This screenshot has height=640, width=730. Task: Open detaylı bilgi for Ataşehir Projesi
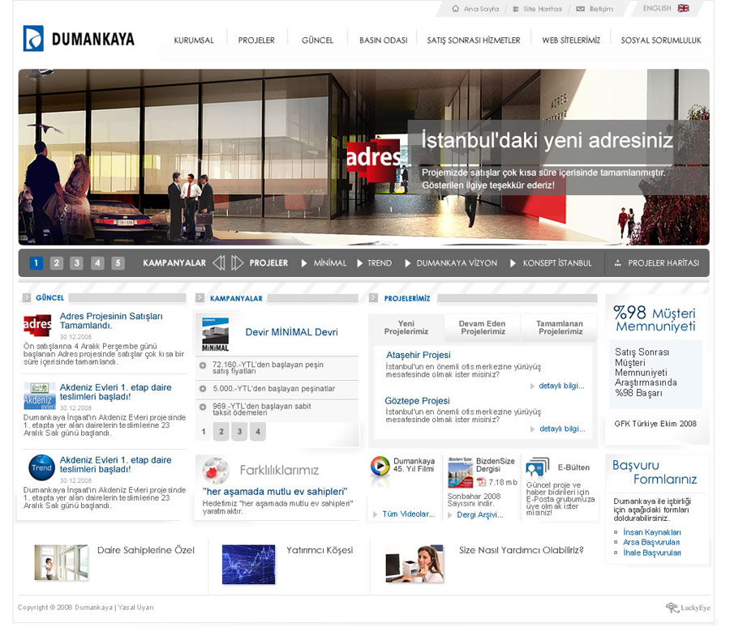560,386
